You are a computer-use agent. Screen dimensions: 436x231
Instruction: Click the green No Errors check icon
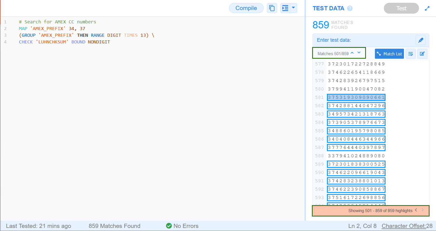click(169, 226)
